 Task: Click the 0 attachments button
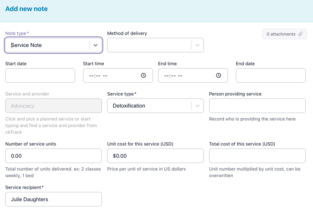pyautogui.click(x=281, y=34)
